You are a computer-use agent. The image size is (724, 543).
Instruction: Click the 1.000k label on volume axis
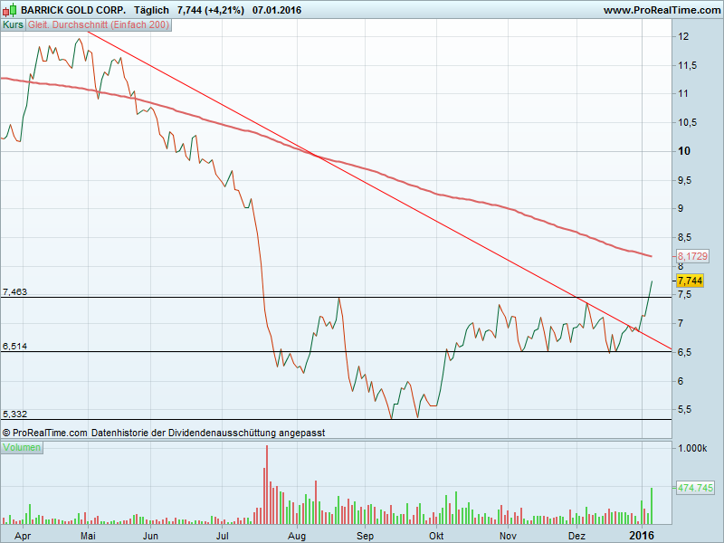tap(693, 449)
